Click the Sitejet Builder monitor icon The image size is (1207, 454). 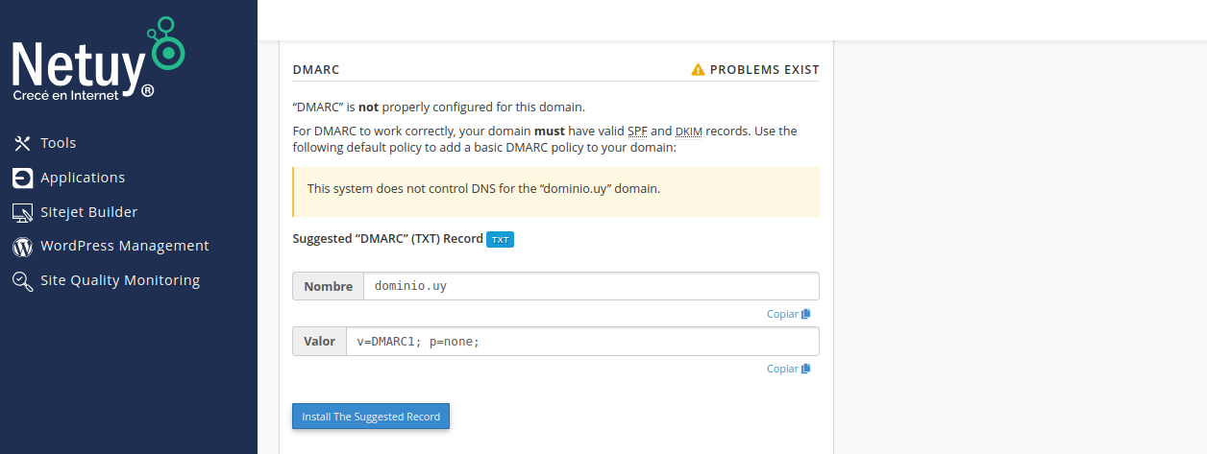tap(22, 212)
